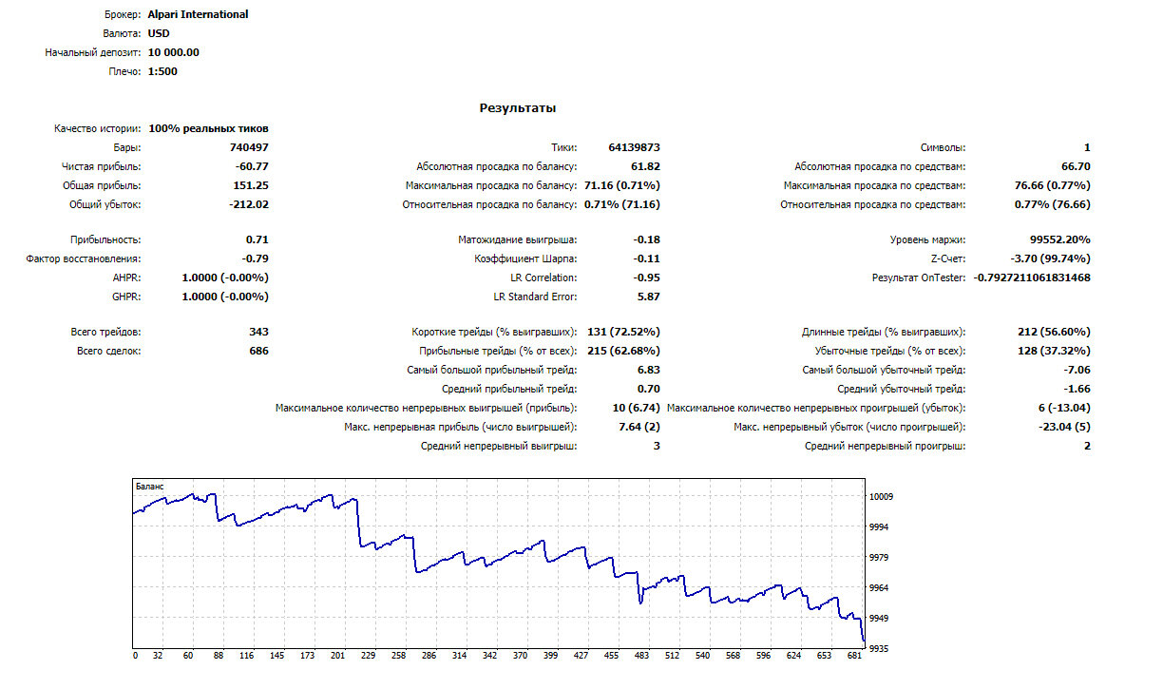The image size is (1163, 689).
Task: Click OnTester result -0.7927211061831468
Action: 1032,278
